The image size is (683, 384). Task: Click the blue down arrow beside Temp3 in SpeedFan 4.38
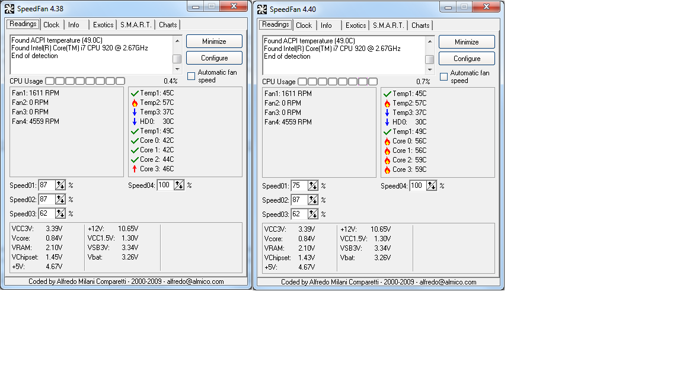(135, 113)
